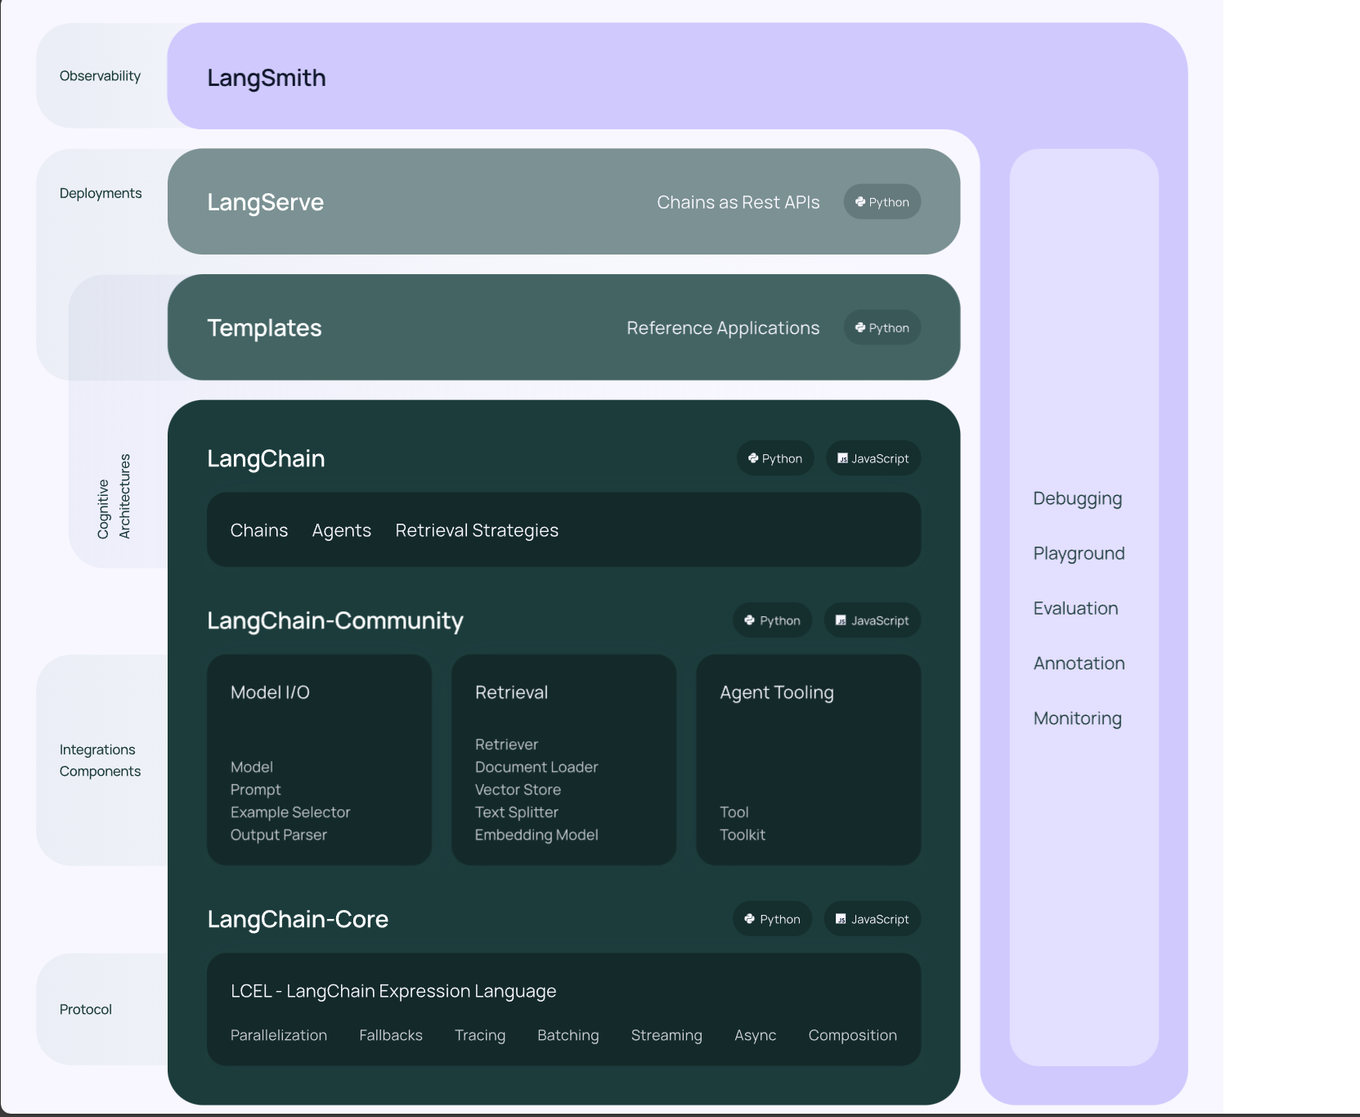The image size is (1360, 1117).
Task: Click the 'Deployments' side label
Action: click(x=101, y=193)
